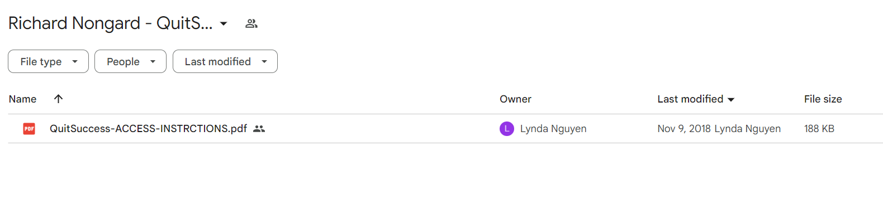Click the red PDF file icon

click(x=29, y=129)
